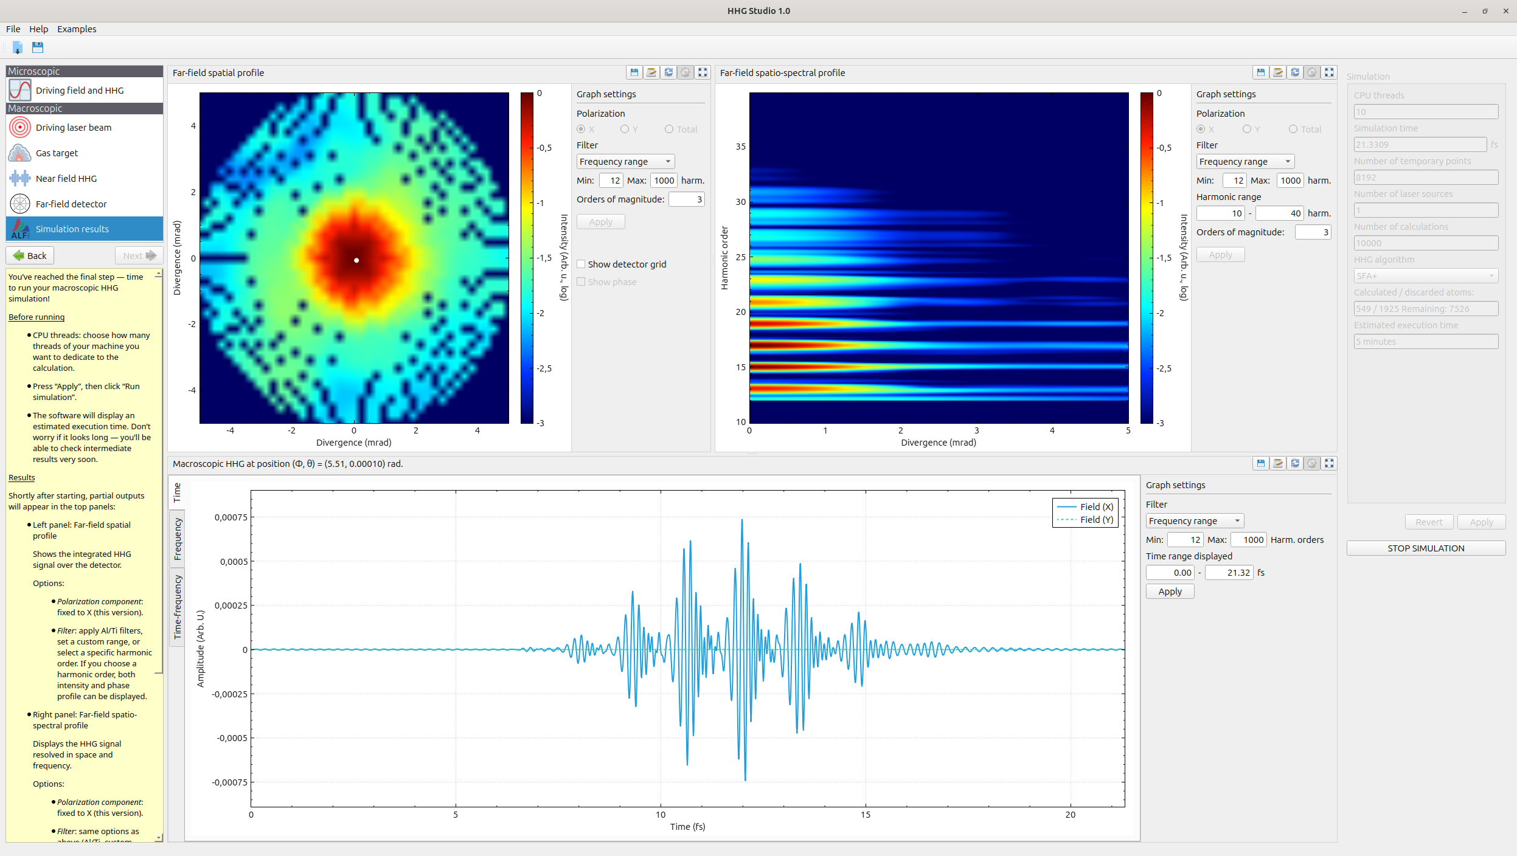Open Near field HHG section
Viewport: 1517px width, 856px height.
[x=66, y=179]
